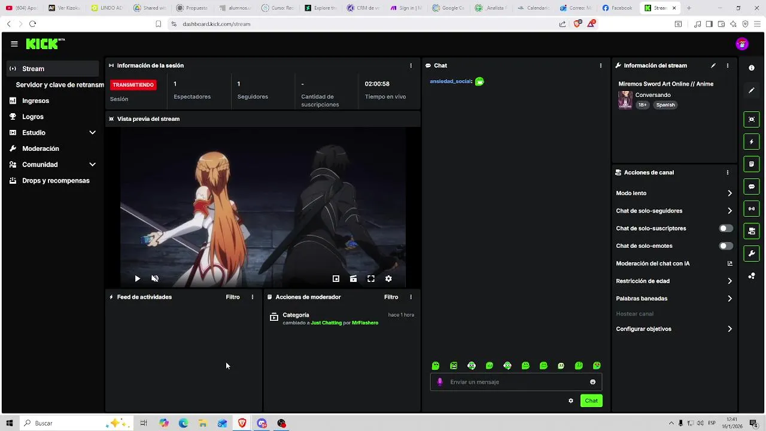Image resolution: width=766 pixels, height=431 pixels.
Task: Toggle the document mod actions widget icon
Action: click(x=752, y=164)
